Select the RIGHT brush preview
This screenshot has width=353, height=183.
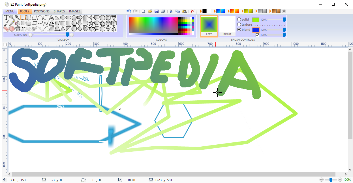pyautogui.click(x=227, y=26)
